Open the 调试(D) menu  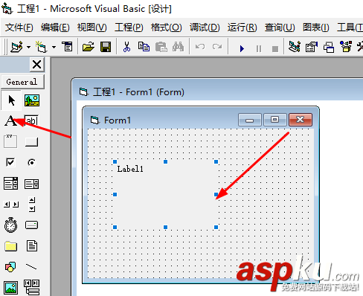pos(205,28)
